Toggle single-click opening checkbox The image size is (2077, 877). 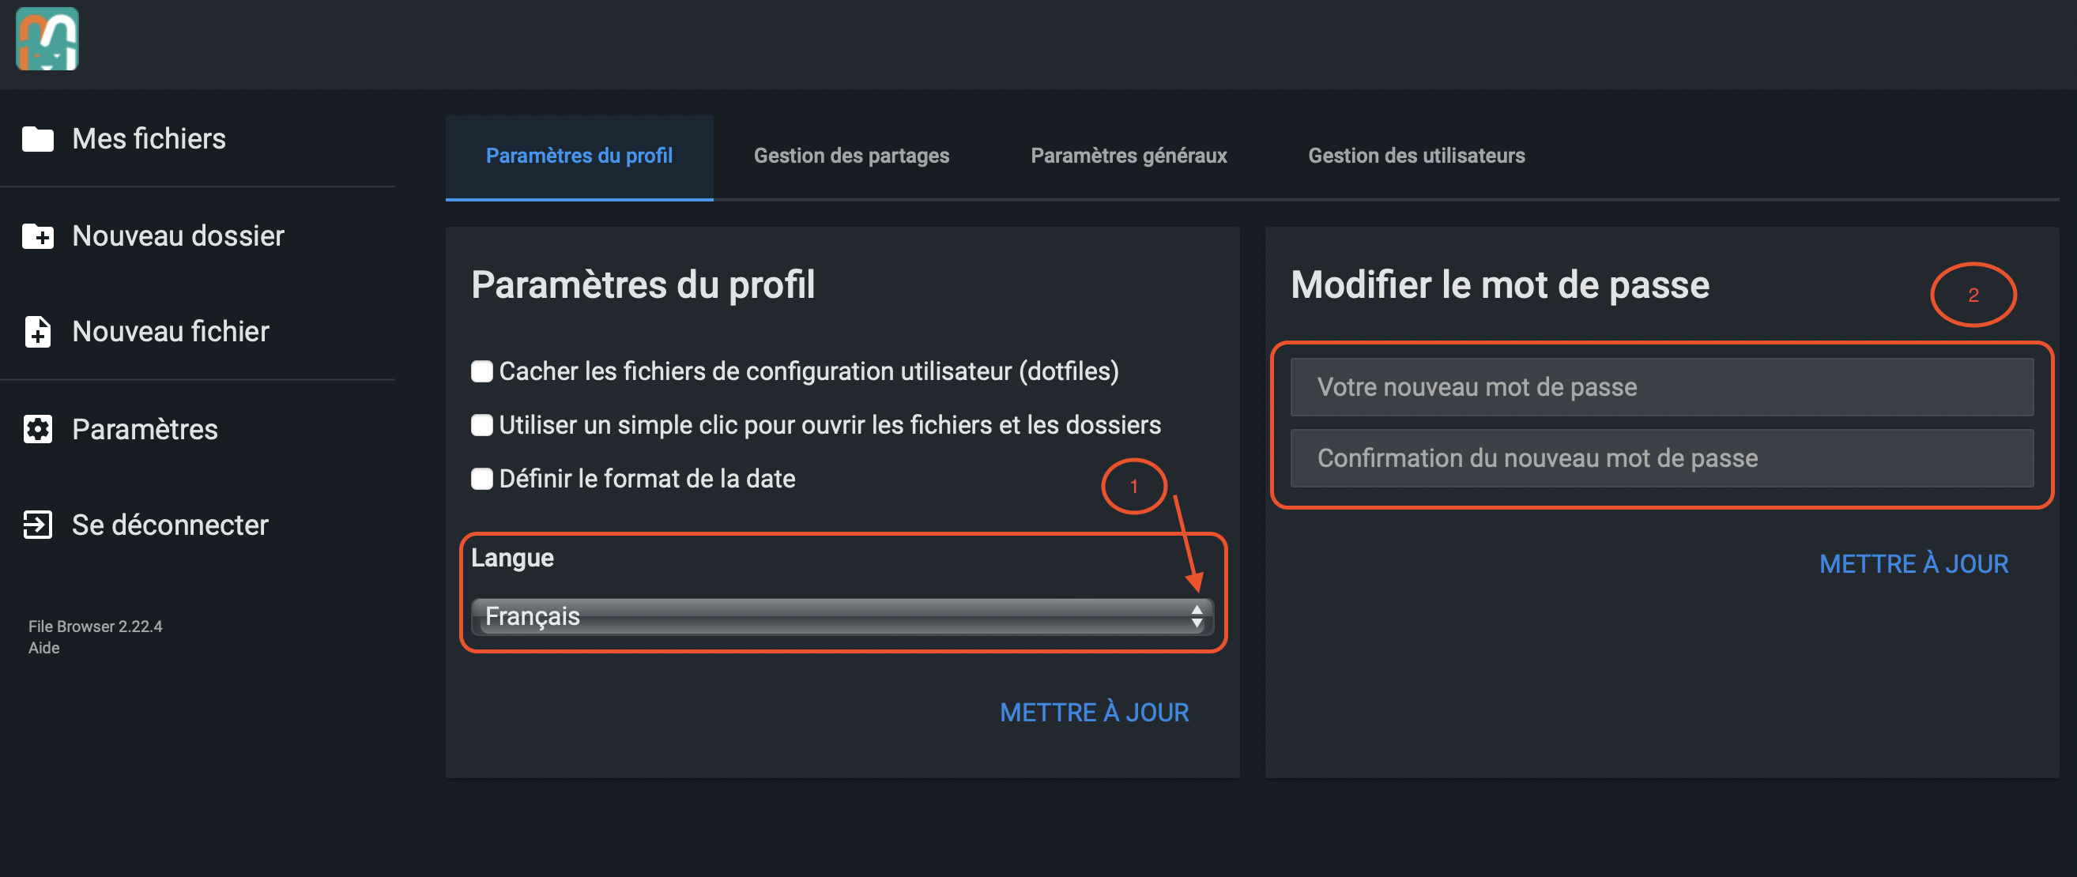[482, 425]
